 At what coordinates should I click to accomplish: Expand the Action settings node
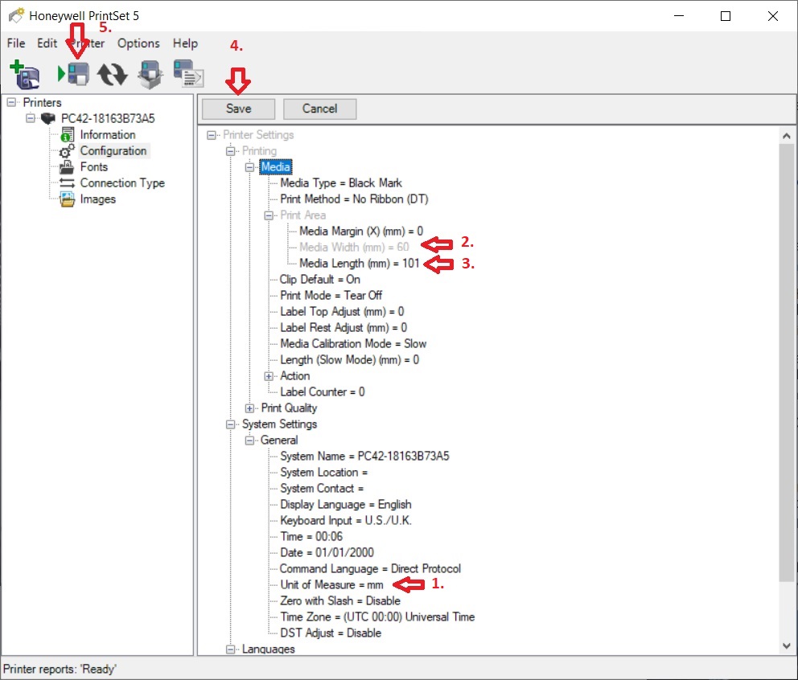click(269, 375)
